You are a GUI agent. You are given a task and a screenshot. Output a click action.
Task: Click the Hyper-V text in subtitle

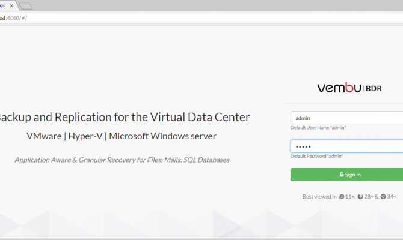point(85,136)
